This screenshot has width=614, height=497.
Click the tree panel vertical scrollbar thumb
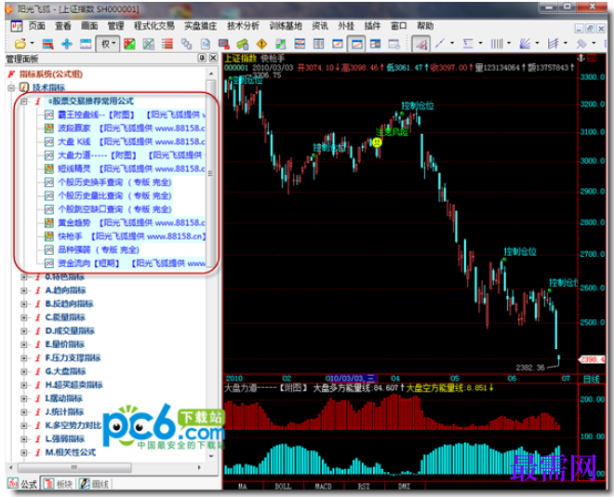coord(210,173)
